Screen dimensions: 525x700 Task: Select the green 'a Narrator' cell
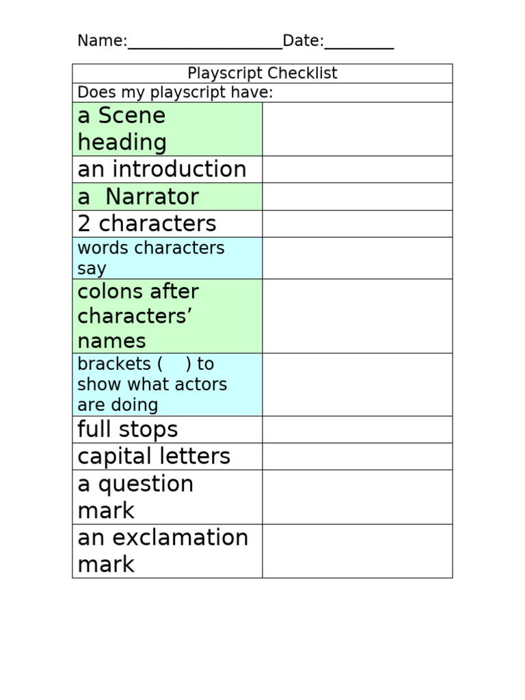[x=167, y=197]
